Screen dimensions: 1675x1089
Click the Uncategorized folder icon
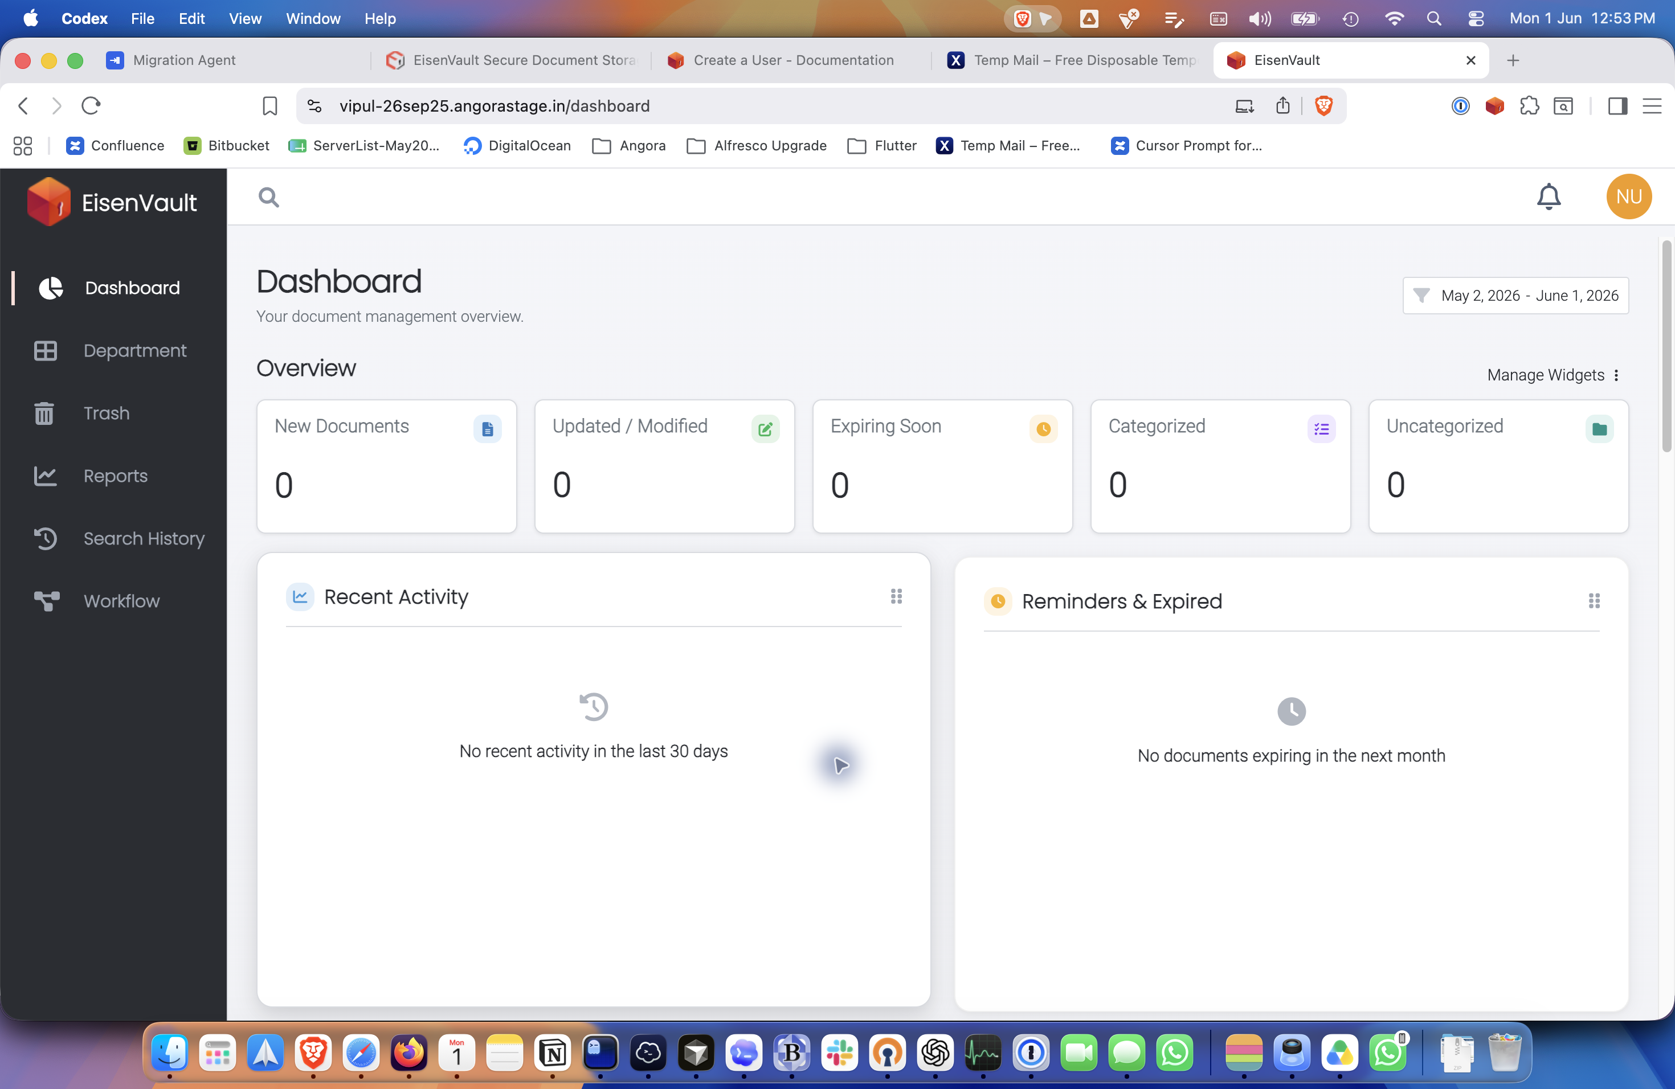click(1599, 428)
